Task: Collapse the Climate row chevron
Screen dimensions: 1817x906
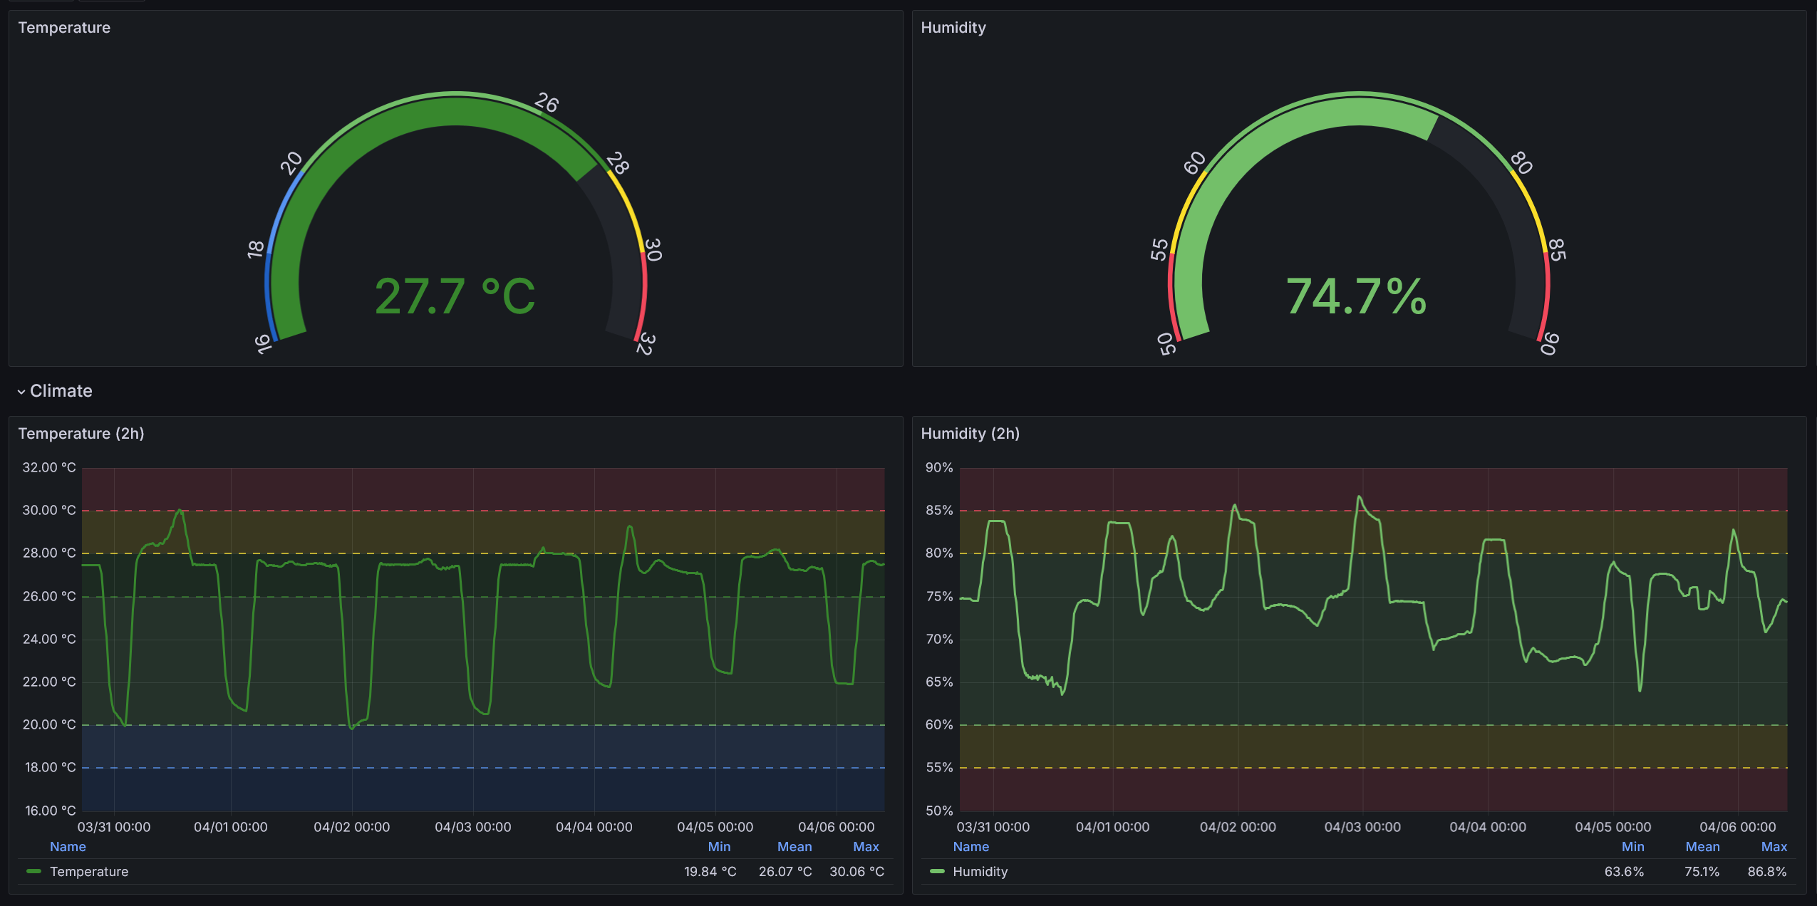Action: coord(21,392)
